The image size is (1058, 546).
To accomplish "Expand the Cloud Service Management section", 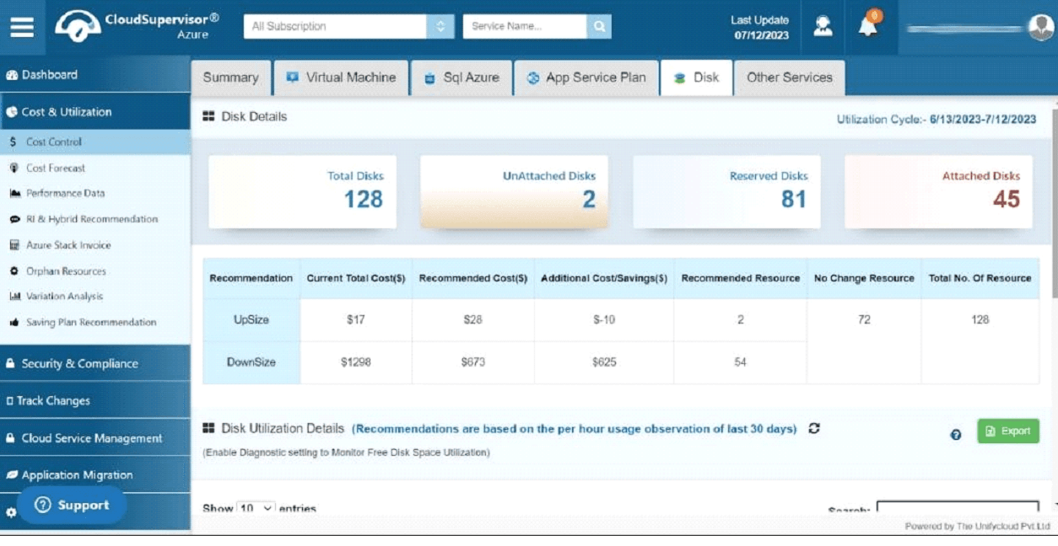I will point(95,438).
